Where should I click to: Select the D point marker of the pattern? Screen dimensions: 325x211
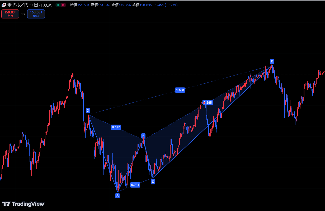click(272, 61)
